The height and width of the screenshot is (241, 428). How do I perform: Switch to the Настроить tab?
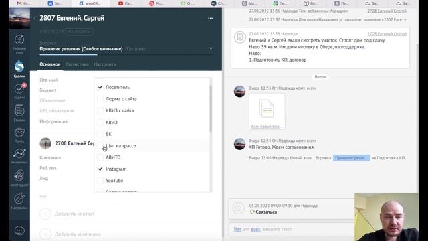pos(105,64)
